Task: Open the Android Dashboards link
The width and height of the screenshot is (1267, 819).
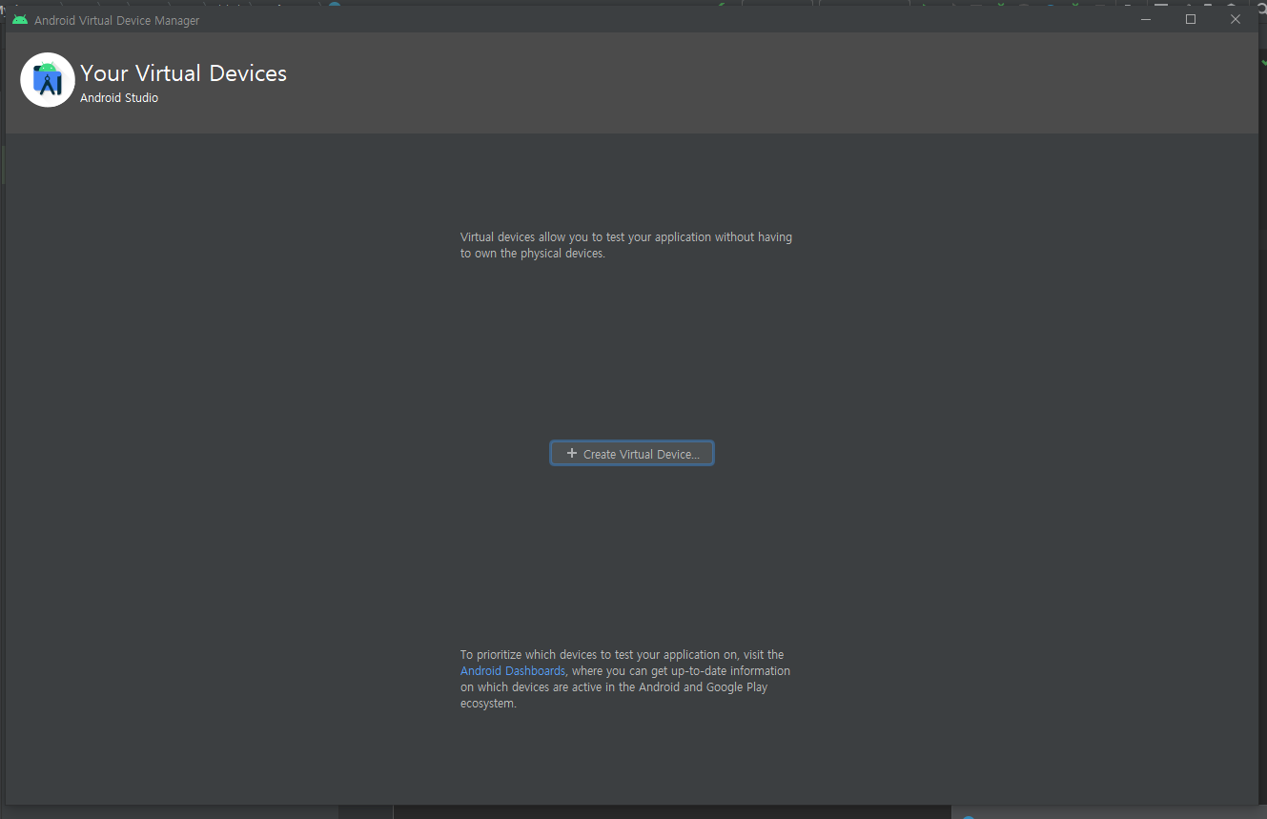Action: point(513,671)
